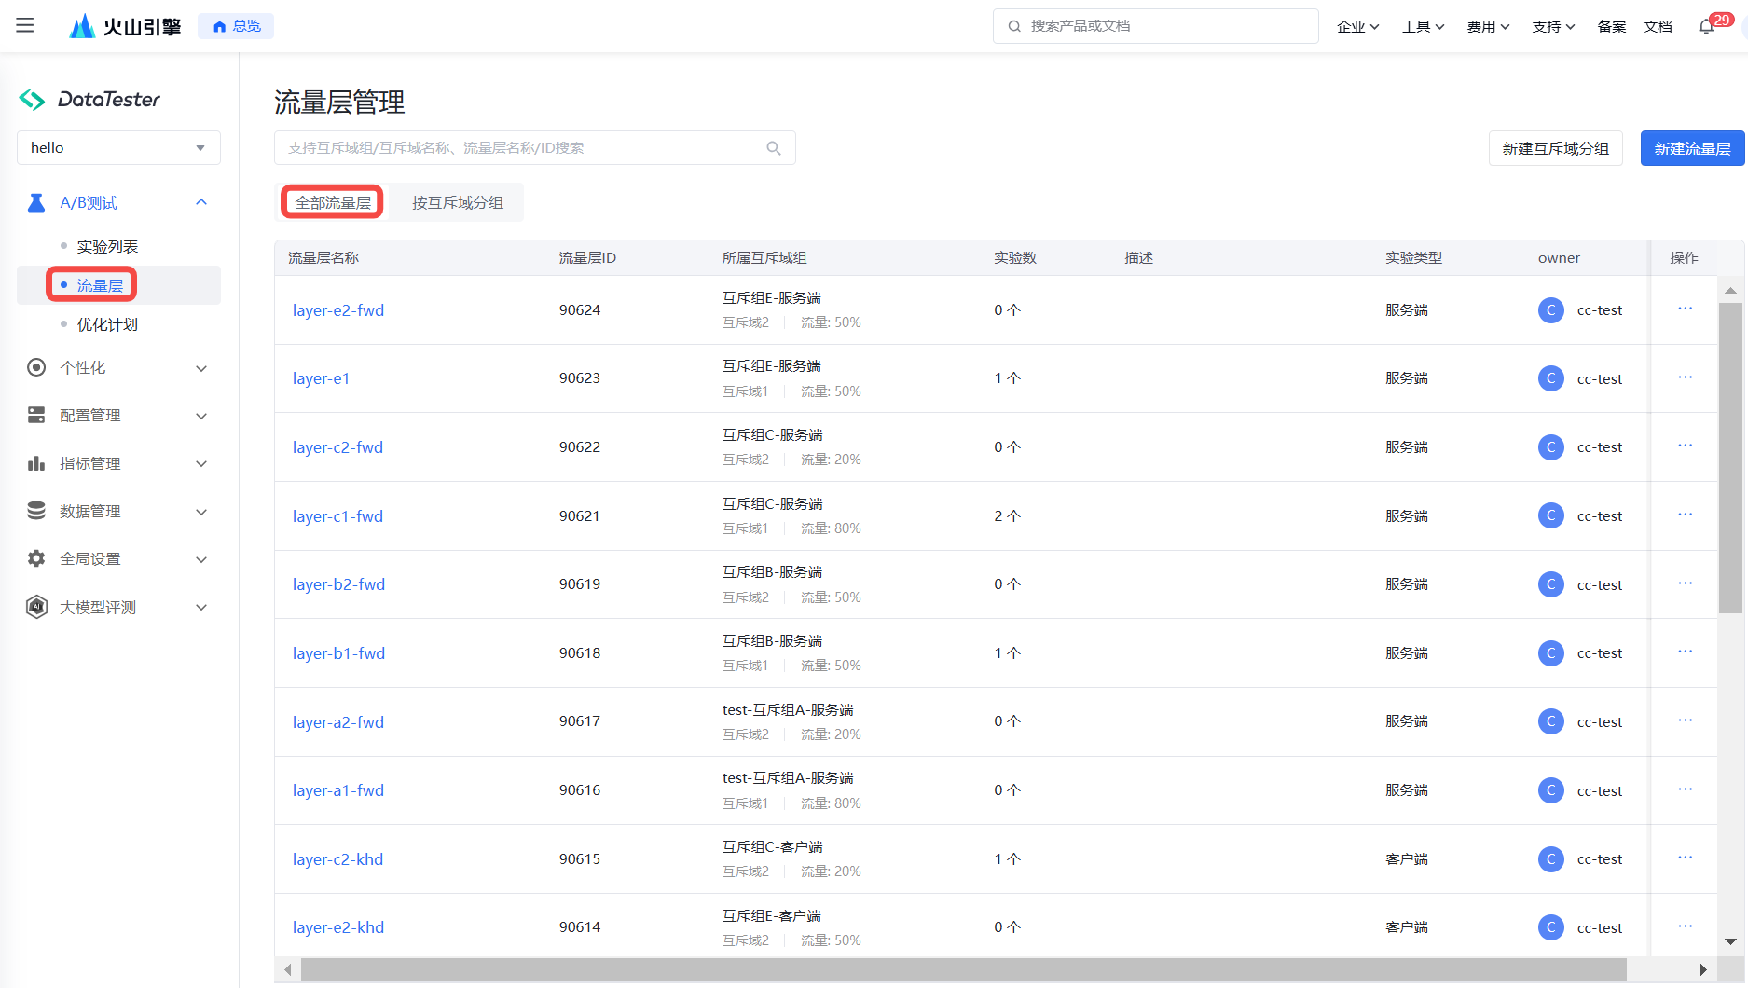The height and width of the screenshot is (988, 1748).
Task: Click the table horizontal scrollbar thumb
Action: point(964,970)
